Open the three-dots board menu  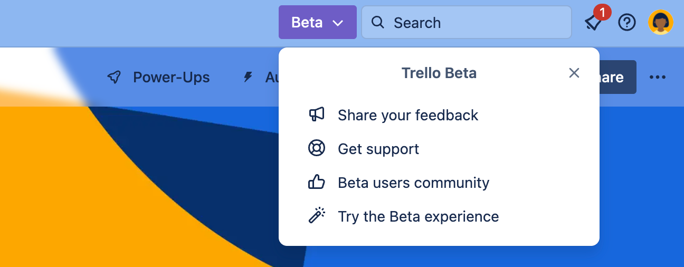[658, 77]
